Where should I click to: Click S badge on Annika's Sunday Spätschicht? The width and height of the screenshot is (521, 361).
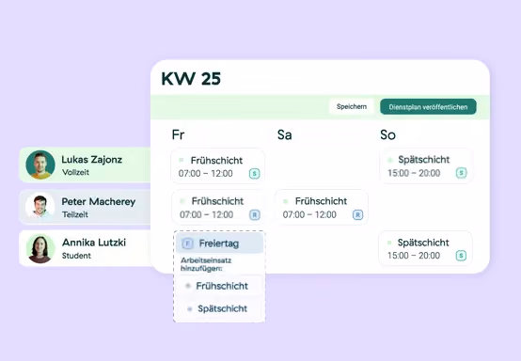(461, 256)
